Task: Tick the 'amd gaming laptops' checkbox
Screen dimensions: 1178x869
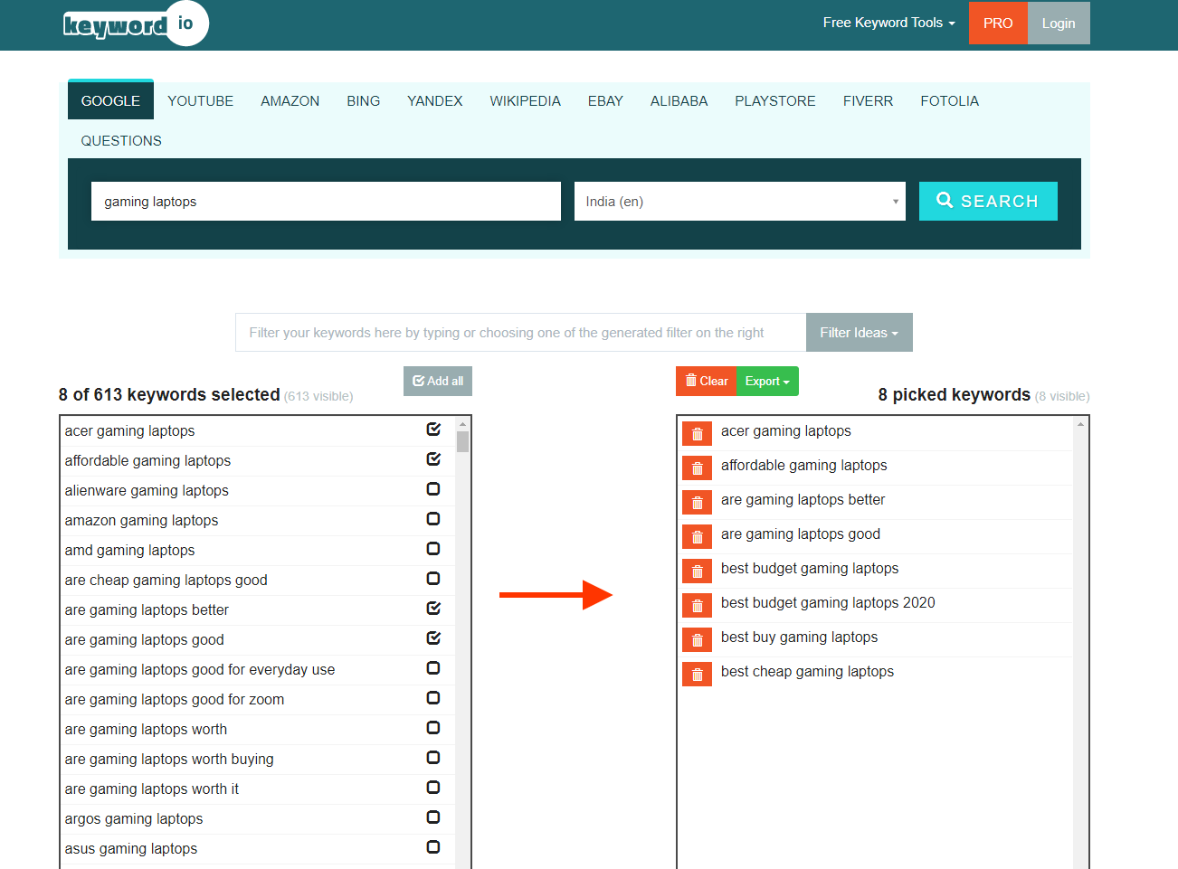Action: click(433, 549)
